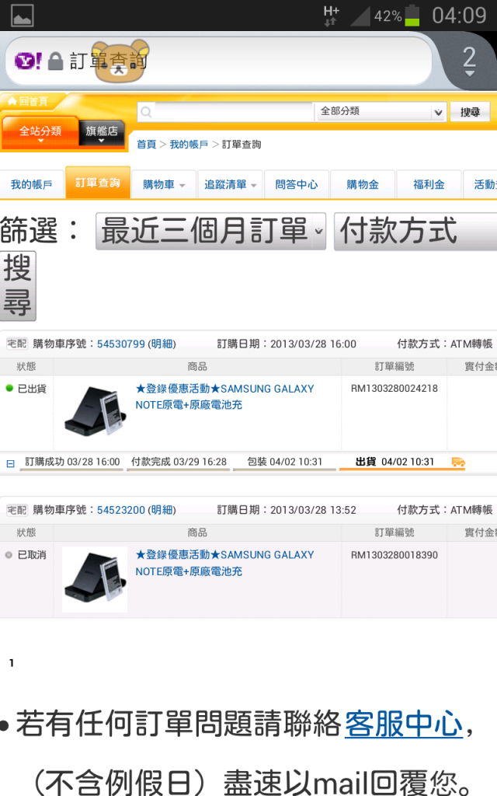Viewport: 497px width, 796px height.
Task: Open 明細 for cart 54523200
Action: pos(162,510)
